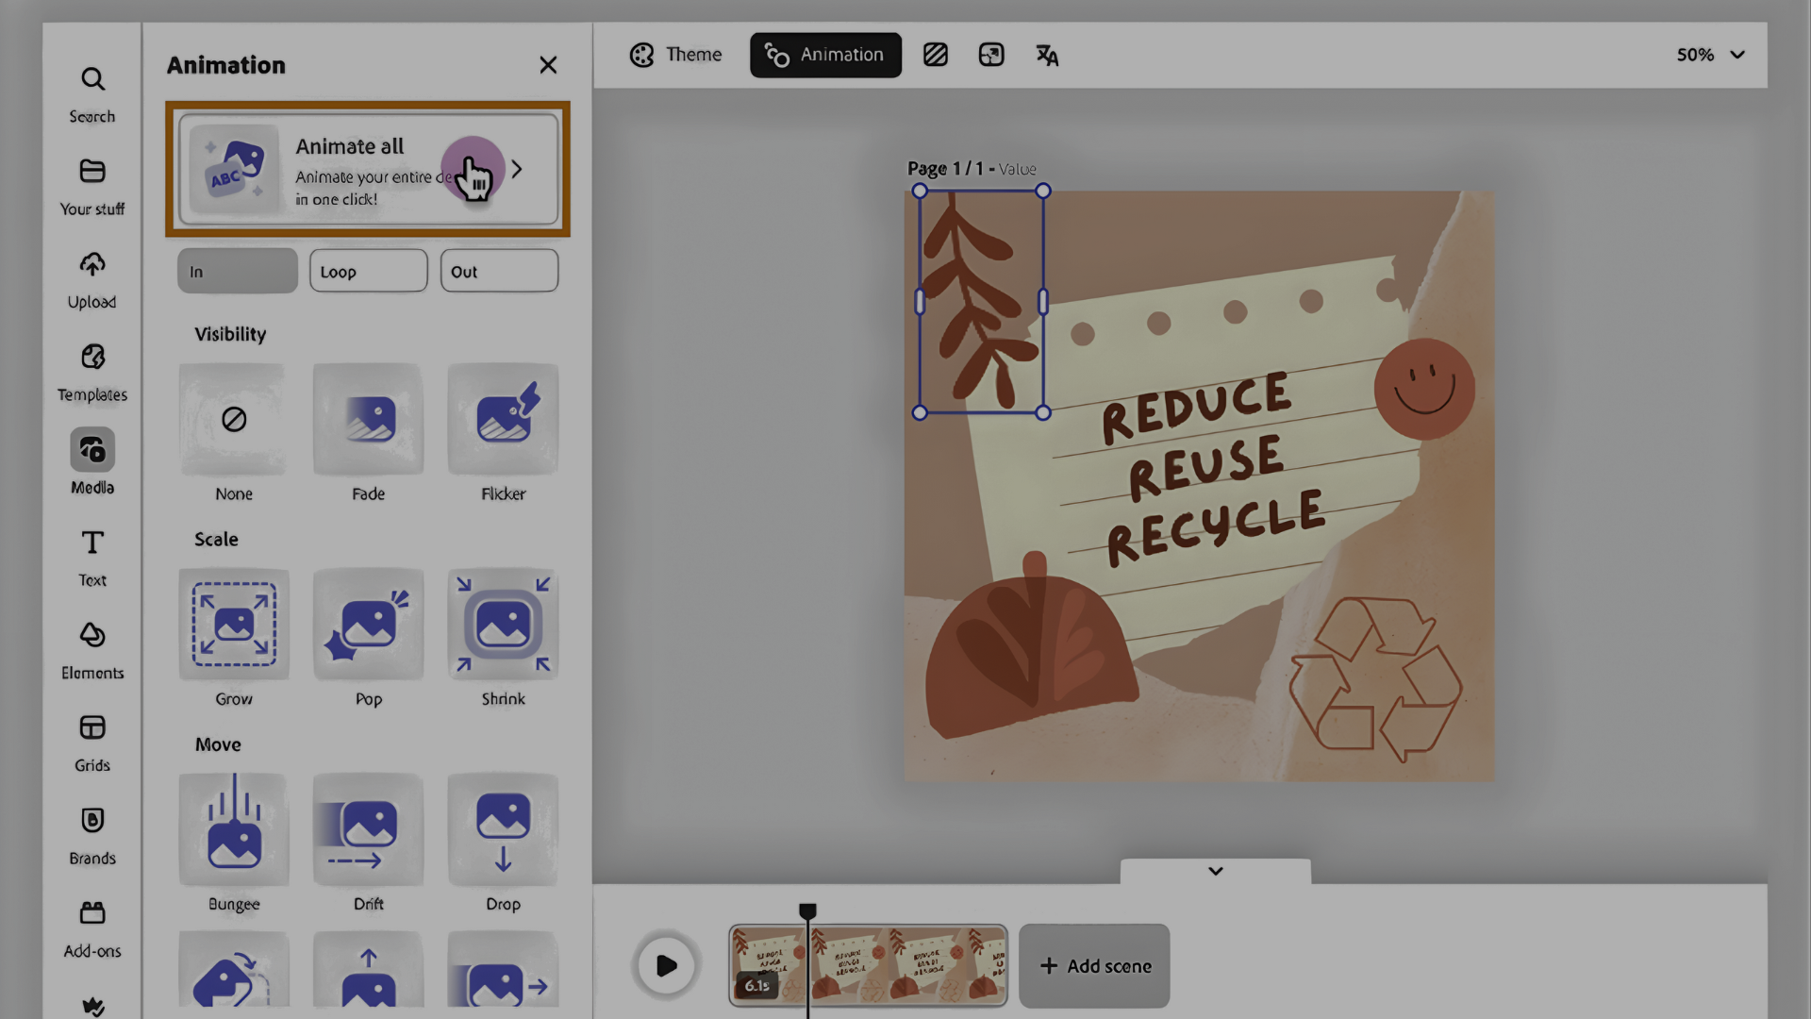Switch to the Out animation tab
The image size is (1811, 1019).
pyautogui.click(x=499, y=272)
